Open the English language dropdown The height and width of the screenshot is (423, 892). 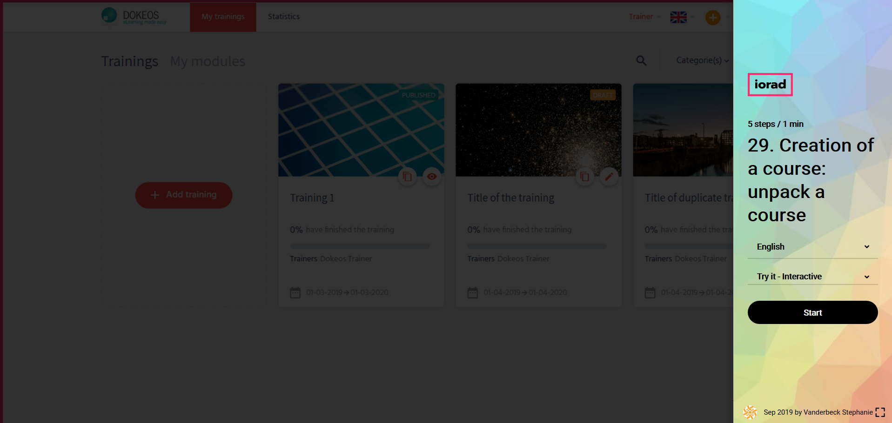(x=812, y=247)
